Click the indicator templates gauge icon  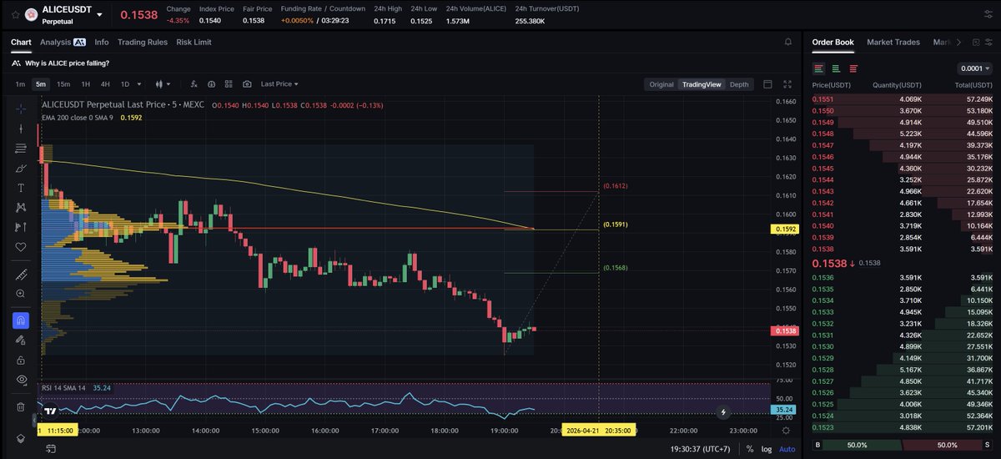212,84
